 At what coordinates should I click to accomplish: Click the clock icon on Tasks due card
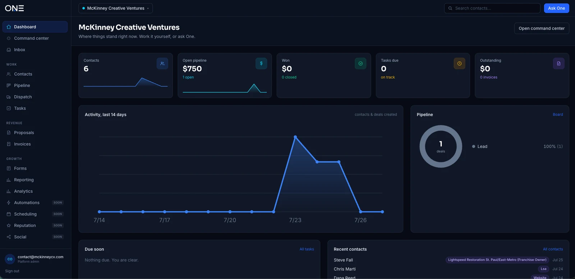pos(459,64)
